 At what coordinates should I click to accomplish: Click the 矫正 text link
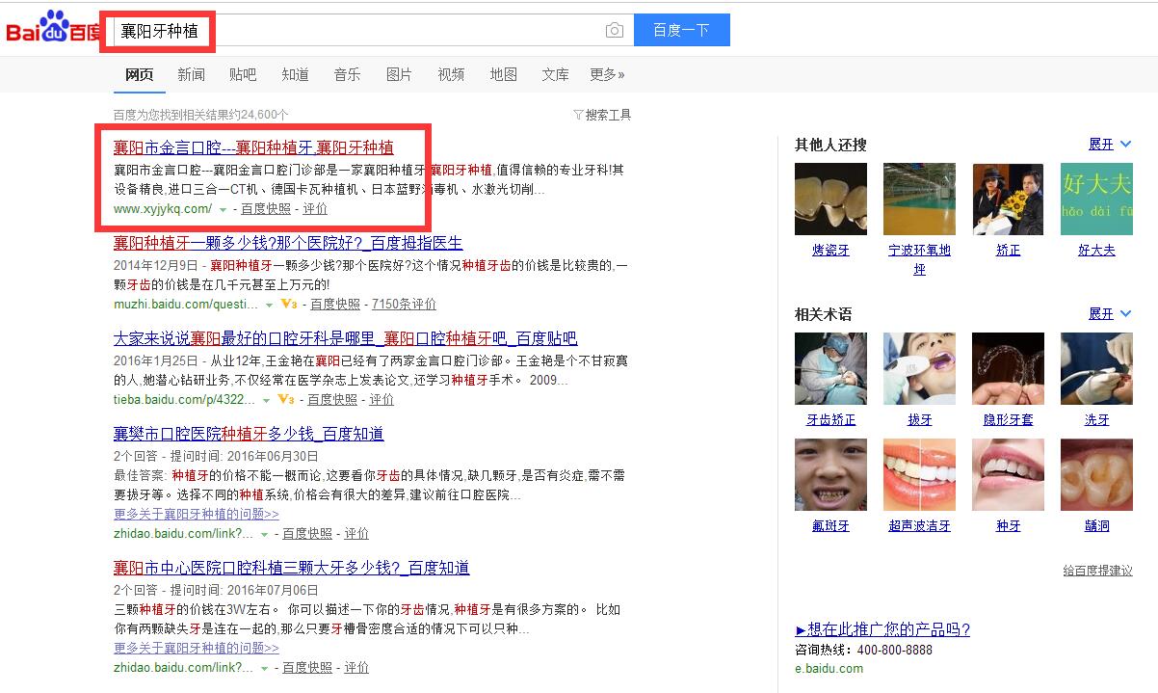coord(1008,251)
